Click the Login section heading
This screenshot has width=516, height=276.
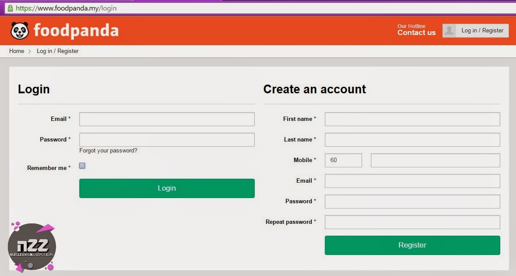34,89
